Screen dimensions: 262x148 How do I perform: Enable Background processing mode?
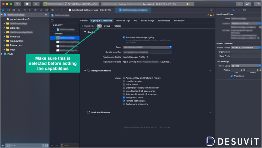[124, 104]
